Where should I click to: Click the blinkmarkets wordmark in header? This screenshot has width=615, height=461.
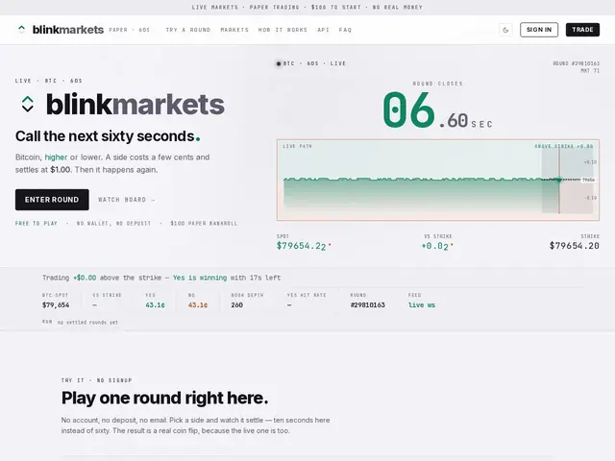coord(68,30)
